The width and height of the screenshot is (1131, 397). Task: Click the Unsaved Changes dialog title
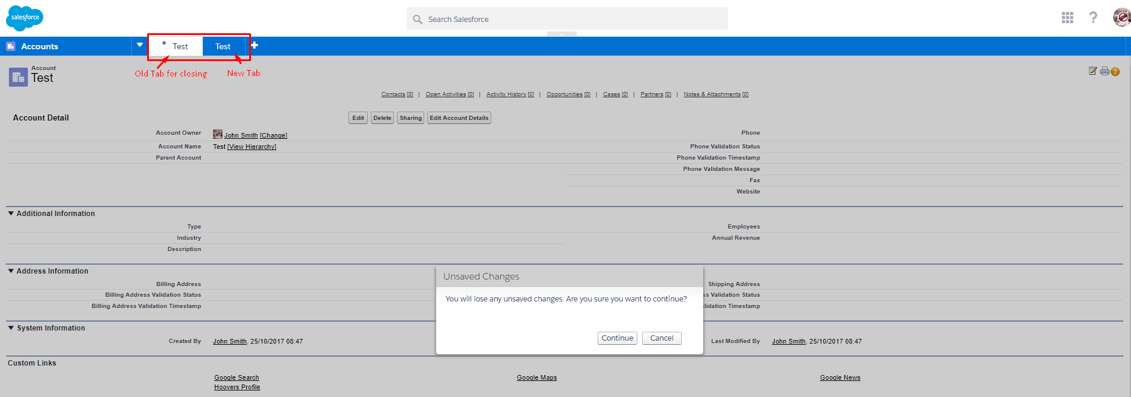(x=481, y=277)
